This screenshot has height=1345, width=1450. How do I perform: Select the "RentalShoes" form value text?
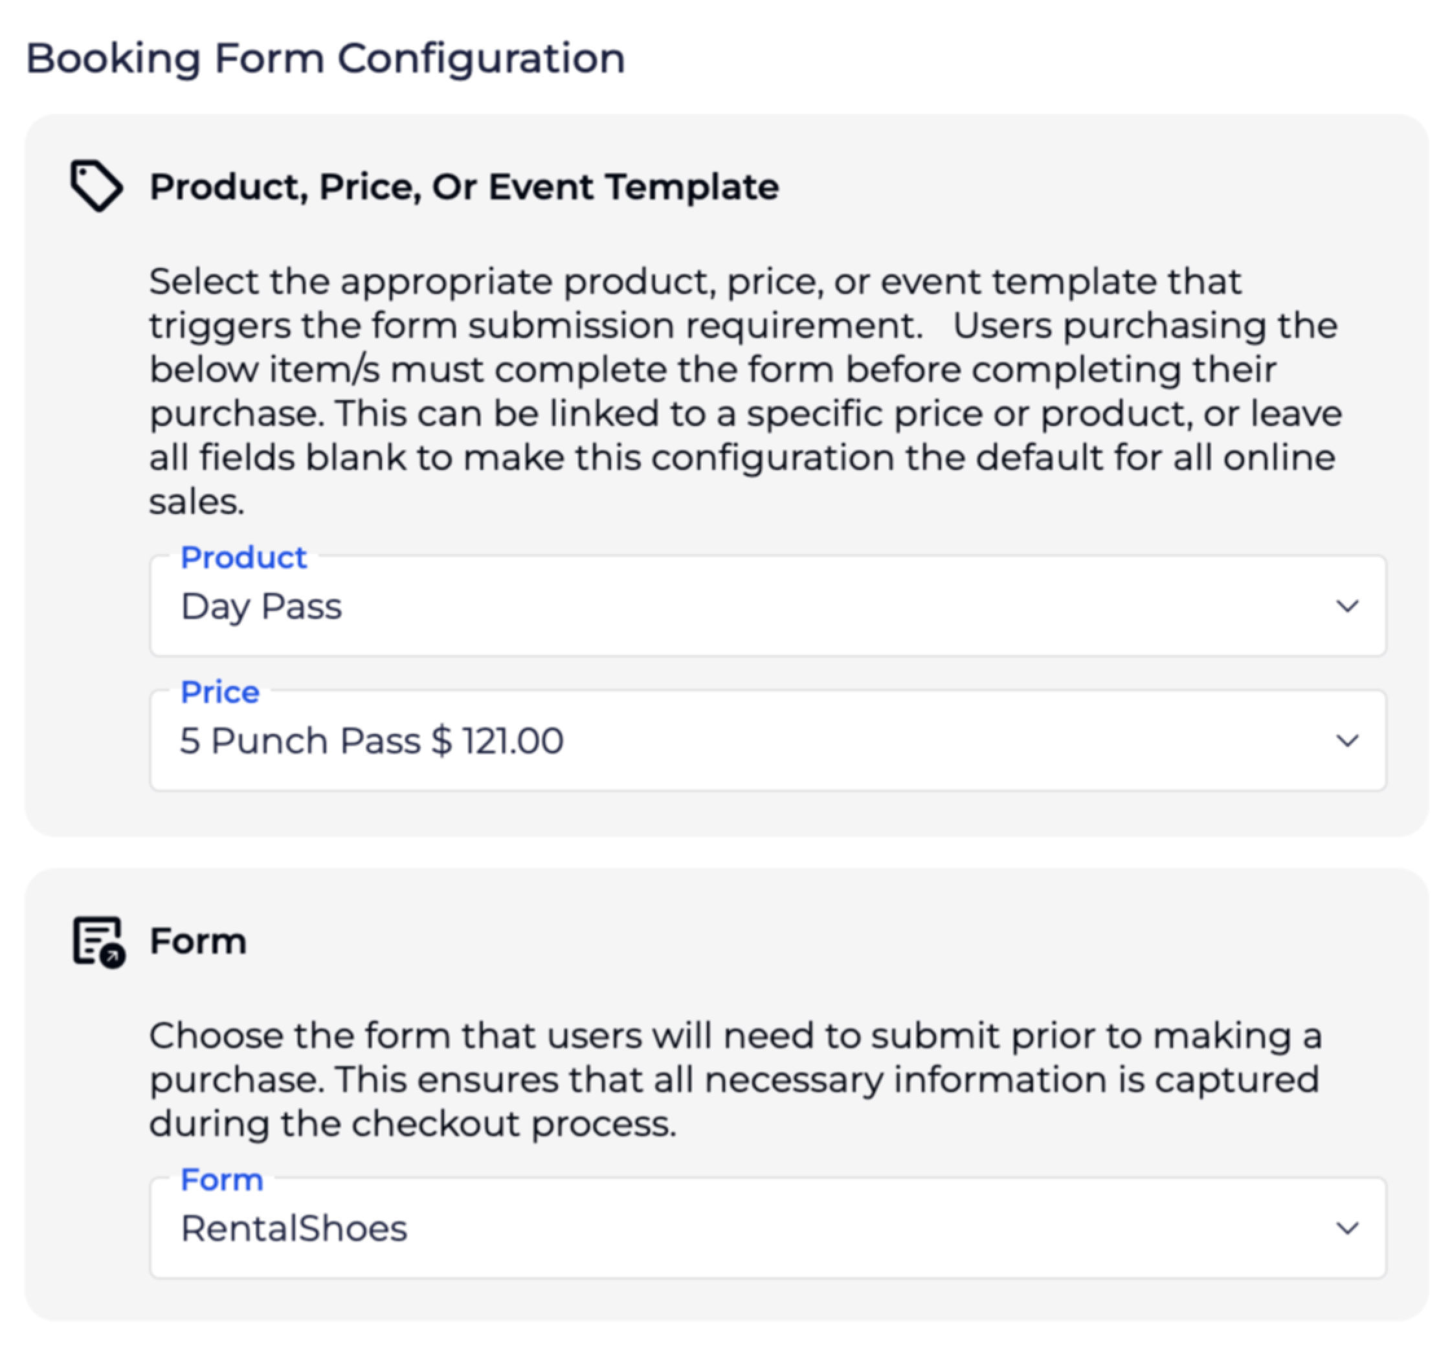pos(294,1228)
